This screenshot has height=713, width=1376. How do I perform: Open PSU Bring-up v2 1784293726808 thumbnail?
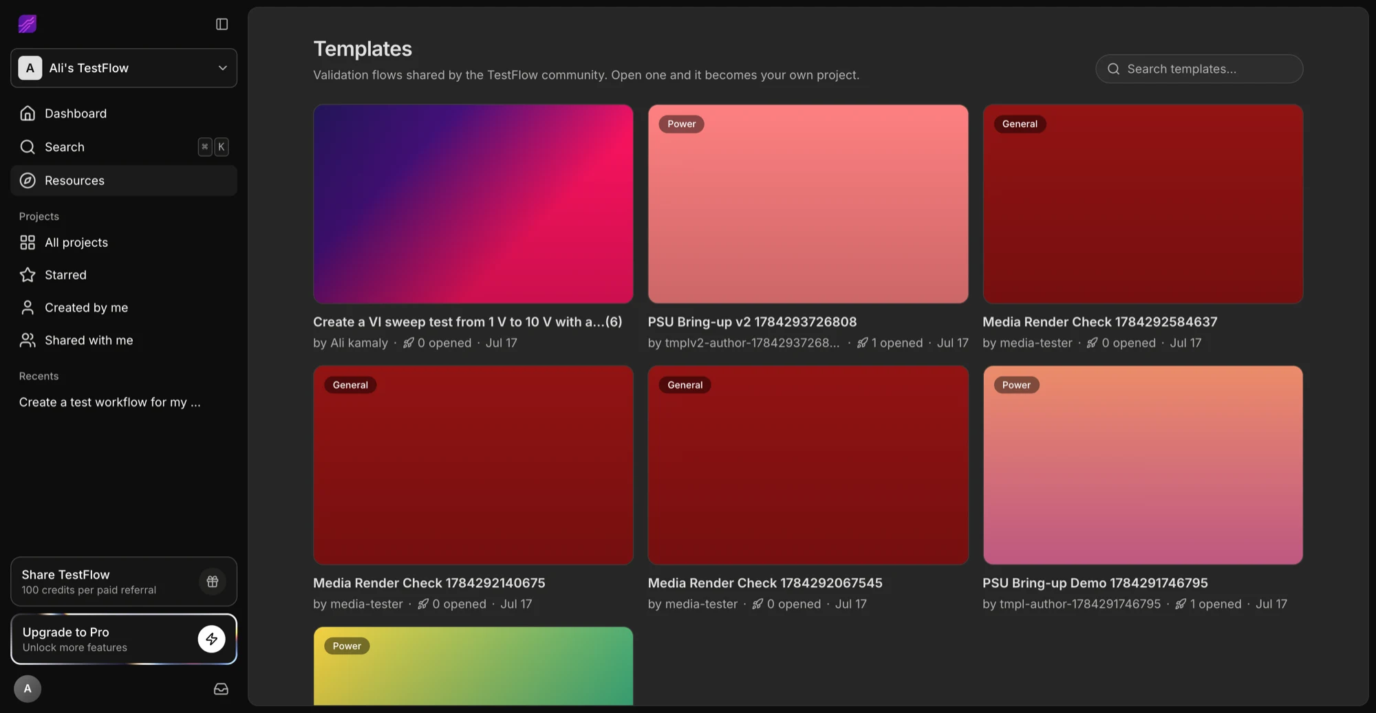808,204
